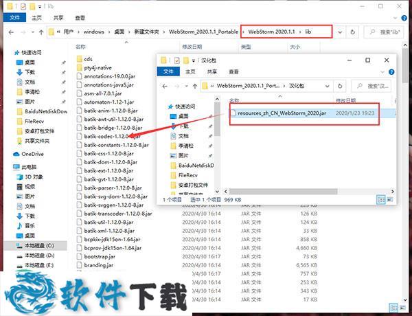This screenshot has width=412, height=316.
Task: Open 桌面 in 汉化包 window sidebar
Action: (183, 116)
